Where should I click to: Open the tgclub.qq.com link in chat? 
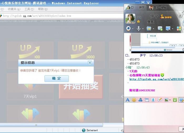157,79
